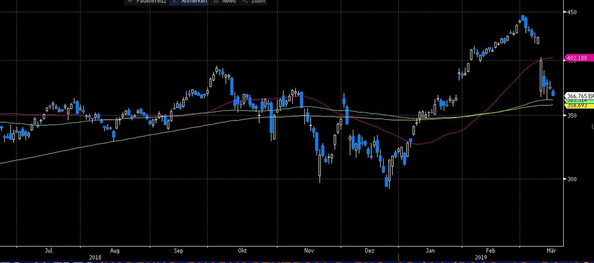Open the News toolbar icon
Viewport: 594px width, 263px height.
(x=217, y=2)
